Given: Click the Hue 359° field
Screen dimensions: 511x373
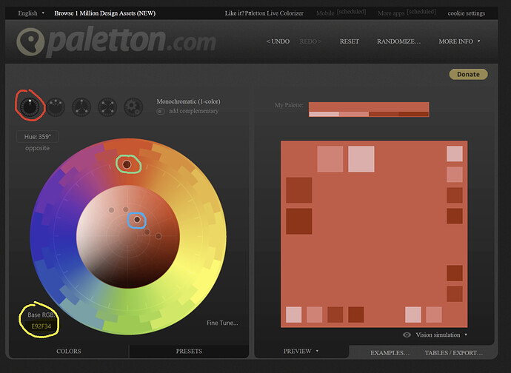Looking at the screenshot, I should click(38, 137).
